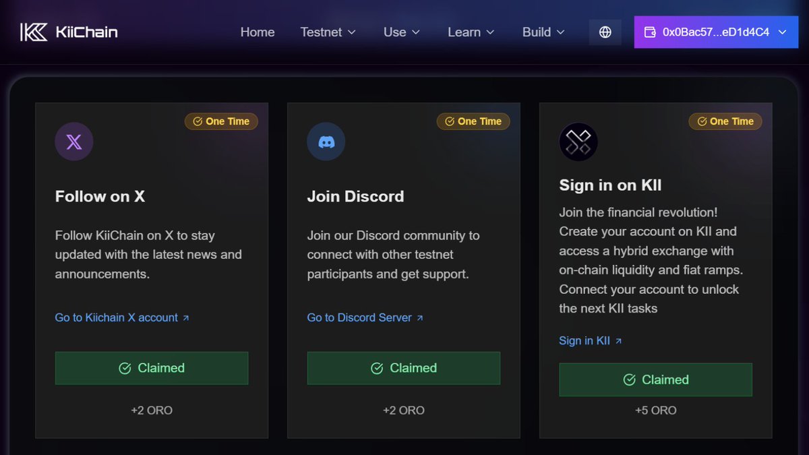
Task: Click the Join Discord heading
Action: (355, 196)
